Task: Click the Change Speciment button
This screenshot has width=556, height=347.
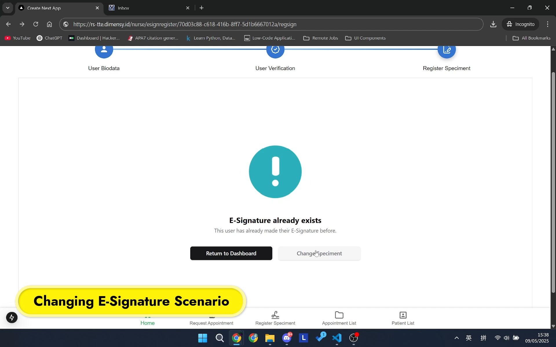Action: [x=319, y=253]
